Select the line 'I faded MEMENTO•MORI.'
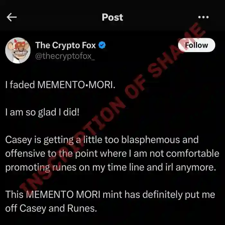This screenshot has height=225, width=225. [x=60, y=85]
